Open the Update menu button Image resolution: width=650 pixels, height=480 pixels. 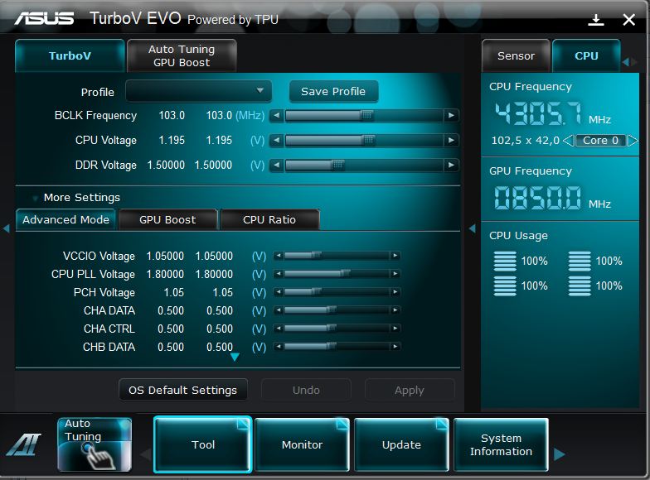coord(401,445)
